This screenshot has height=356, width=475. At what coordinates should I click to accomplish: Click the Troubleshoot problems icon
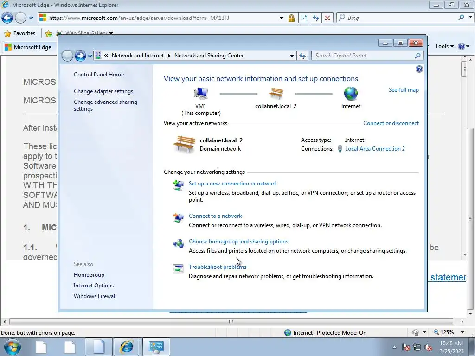[x=178, y=268]
